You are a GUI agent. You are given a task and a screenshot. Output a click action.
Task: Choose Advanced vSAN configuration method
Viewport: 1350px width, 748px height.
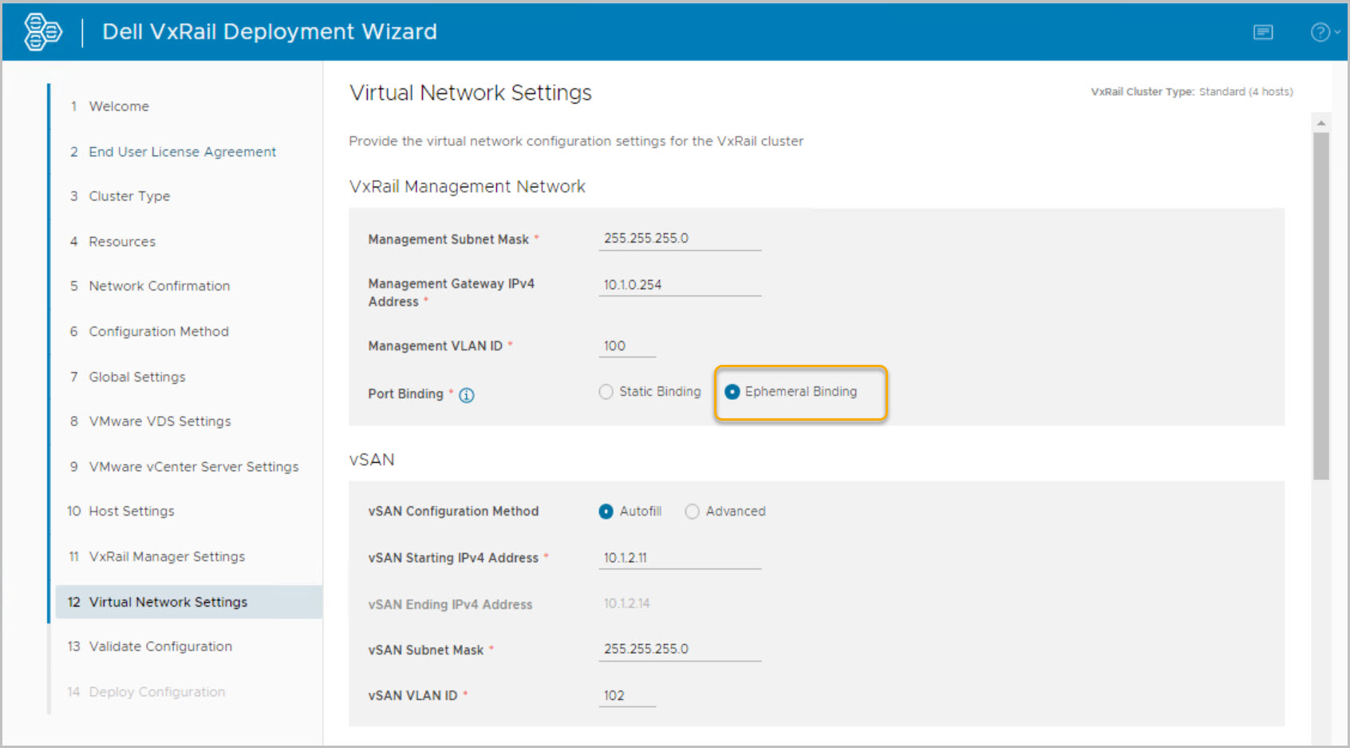(x=693, y=512)
